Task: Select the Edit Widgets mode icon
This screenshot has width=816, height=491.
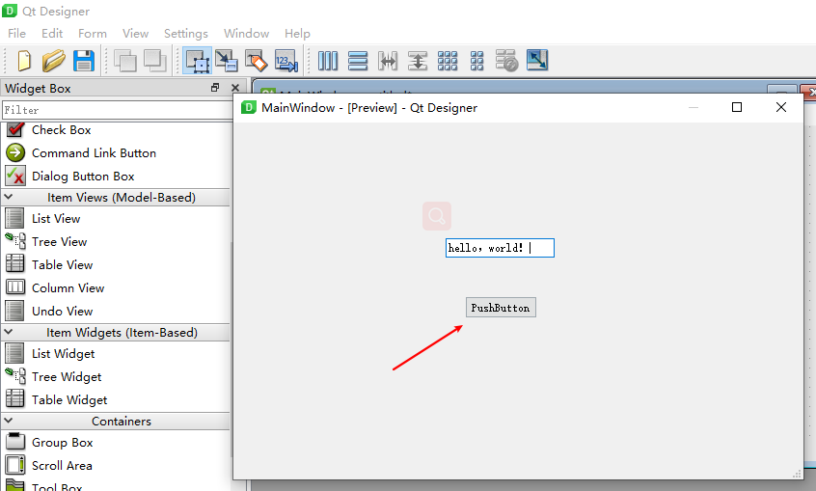Action: [197, 61]
